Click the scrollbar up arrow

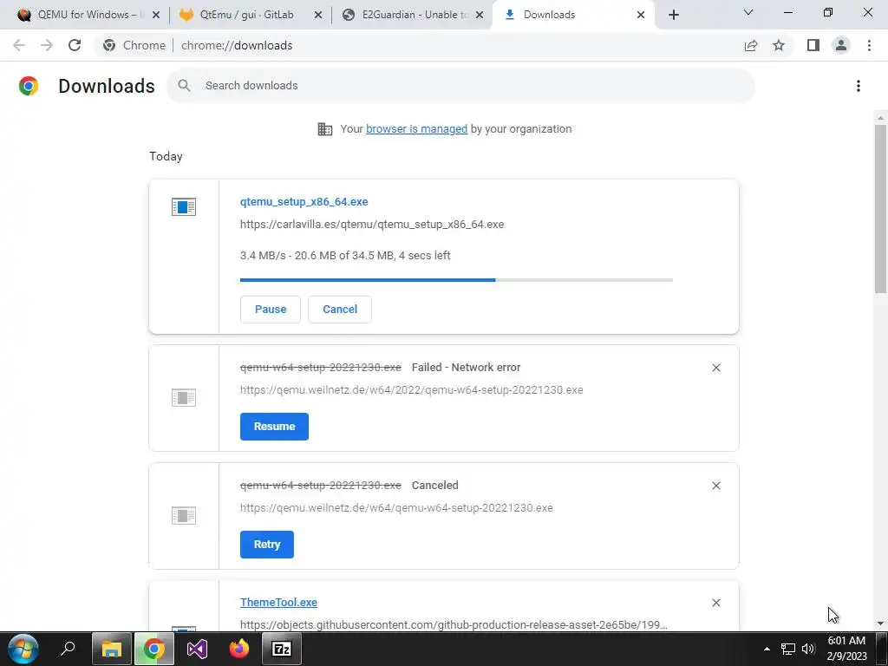(880, 118)
